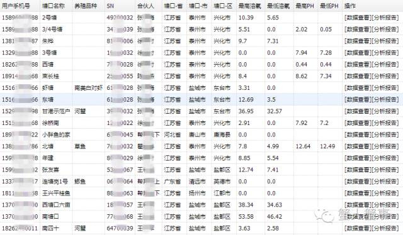Select the 2.02 highest PH value
Viewport: 403px width, 235px height.
pyautogui.click(x=301, y=30)
